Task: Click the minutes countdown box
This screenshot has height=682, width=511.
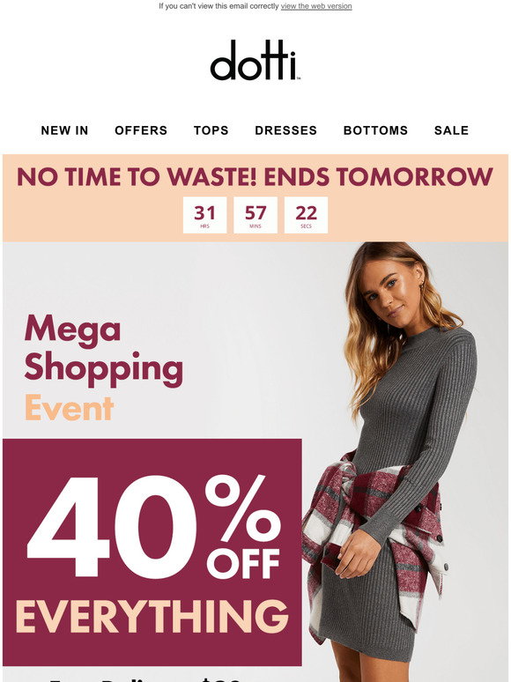Action: coord(255,215)
